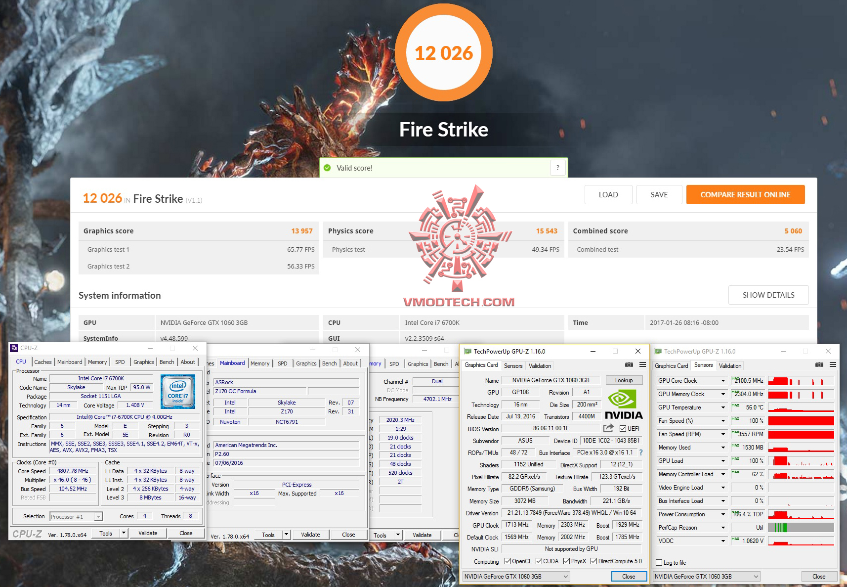Open the GPU-Z hamburger menu
Screen dimensions: 847x587
point(642,364)
